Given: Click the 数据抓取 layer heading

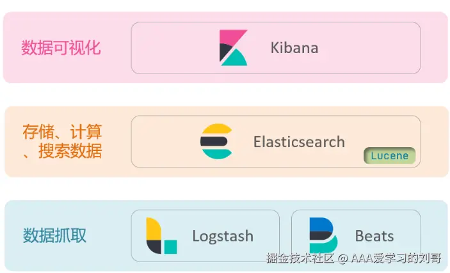Looking at the screenshot, I should 54,235.
